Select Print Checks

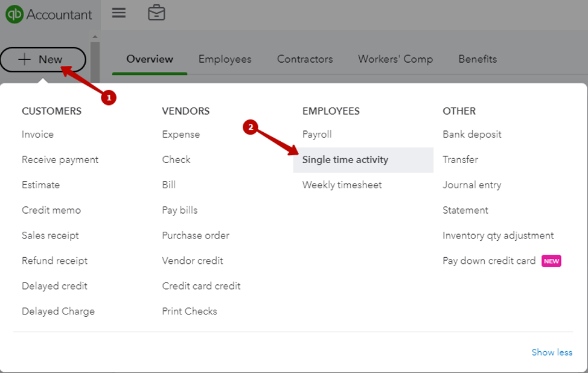click(x=190, y=311)
